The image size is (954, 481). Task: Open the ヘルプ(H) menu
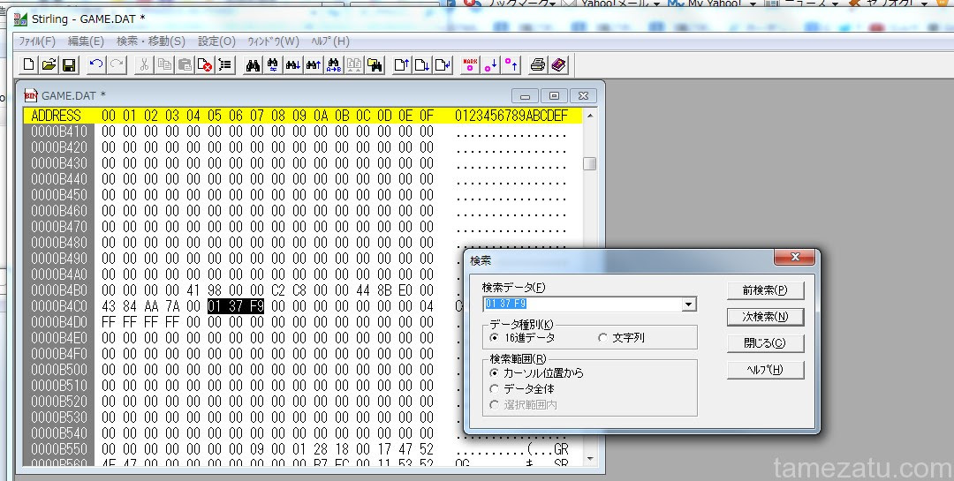click(x=330, y=41)
